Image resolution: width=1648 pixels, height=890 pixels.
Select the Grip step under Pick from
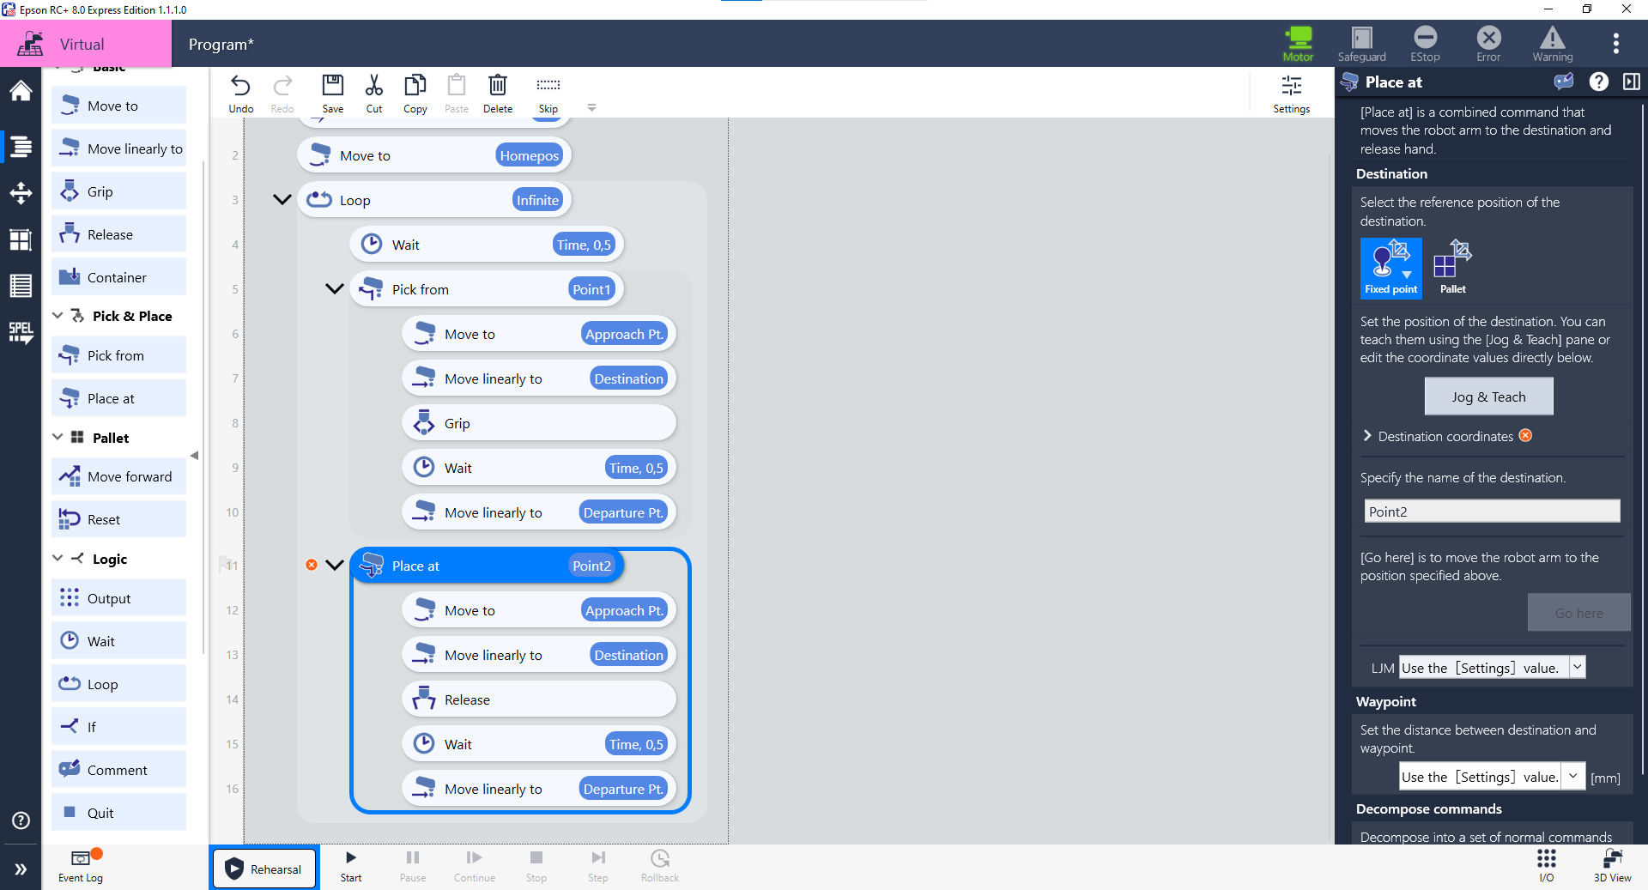(539, 423)
